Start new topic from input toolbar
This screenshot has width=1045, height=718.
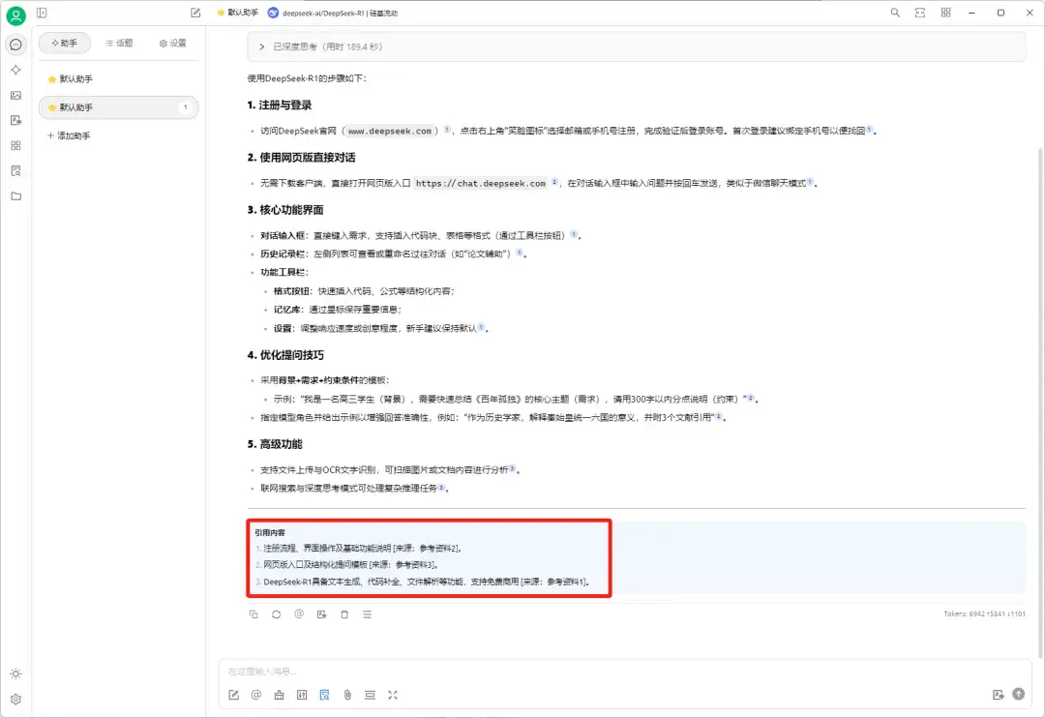pyautogui.click(x=234, y=695)
